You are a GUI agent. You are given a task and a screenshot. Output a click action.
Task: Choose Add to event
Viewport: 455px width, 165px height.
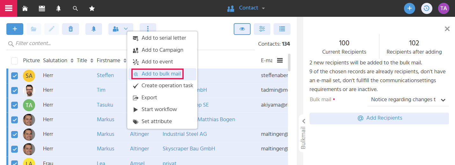[162, 62]
